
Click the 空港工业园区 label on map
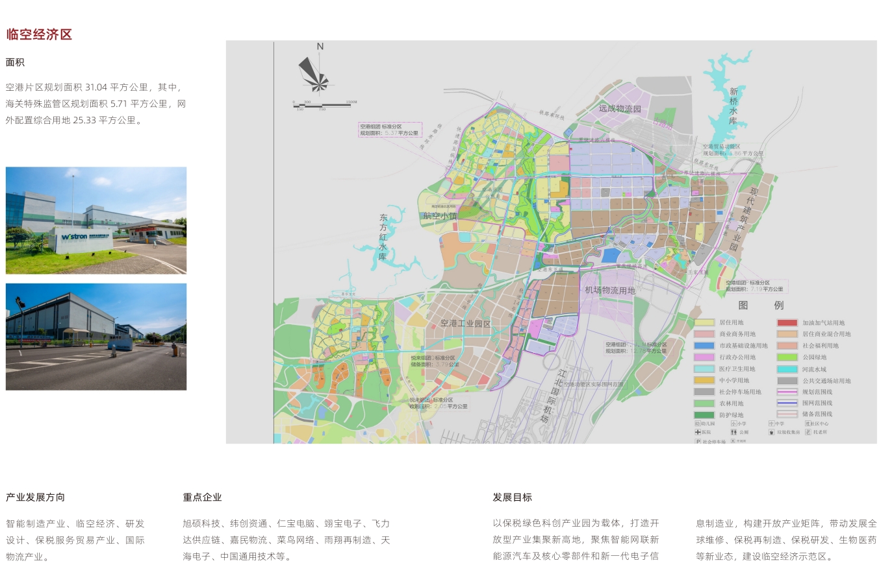(465, 324)
